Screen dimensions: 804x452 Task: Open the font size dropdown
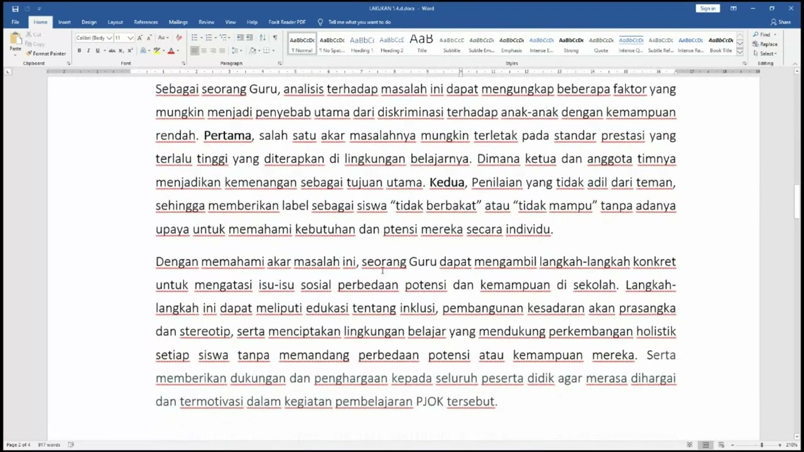[x=130, y=38]
